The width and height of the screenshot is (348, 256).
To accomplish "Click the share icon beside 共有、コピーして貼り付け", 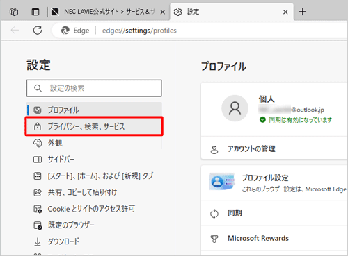I will point(38,192).
